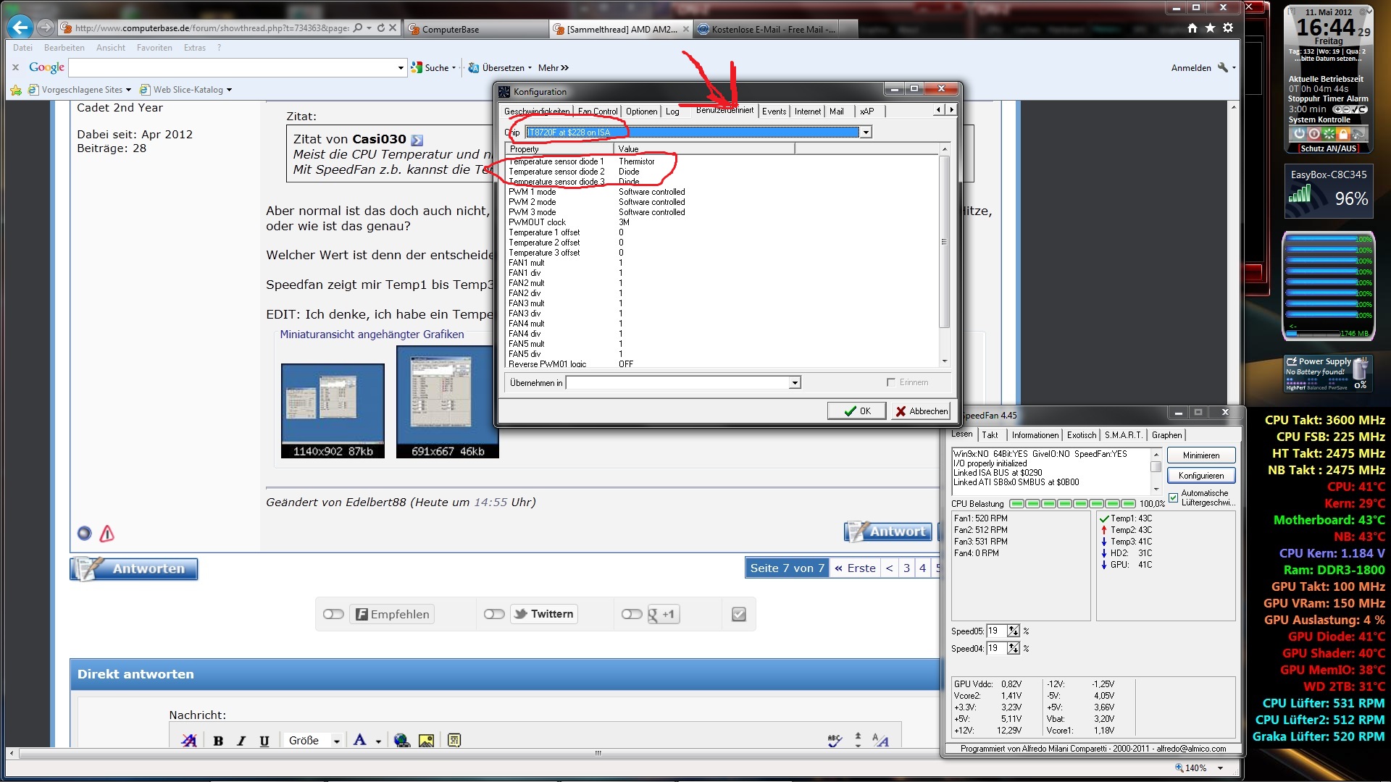Click the quote message icon in editor

(454, 740)
